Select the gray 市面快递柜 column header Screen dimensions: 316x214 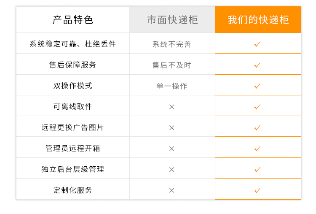tap(172, 20)
